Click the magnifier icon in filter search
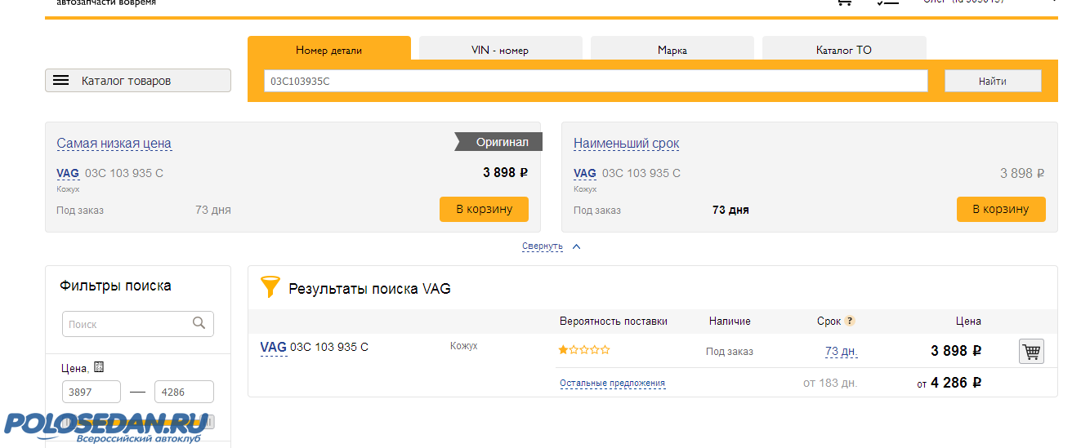1090x448 pixels. point(199,323)
